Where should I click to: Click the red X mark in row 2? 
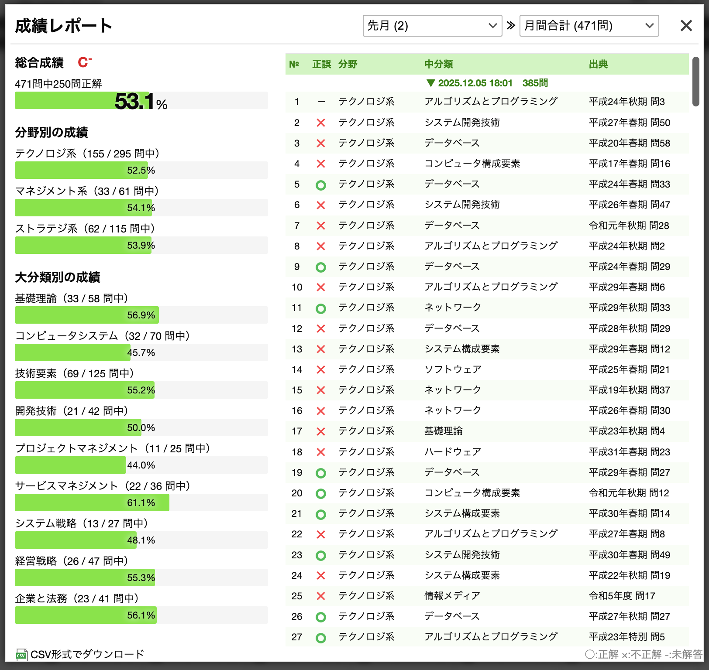coord(321,123)
